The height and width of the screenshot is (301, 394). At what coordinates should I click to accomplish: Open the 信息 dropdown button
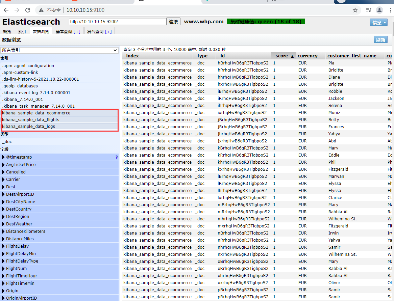(379, 22)
